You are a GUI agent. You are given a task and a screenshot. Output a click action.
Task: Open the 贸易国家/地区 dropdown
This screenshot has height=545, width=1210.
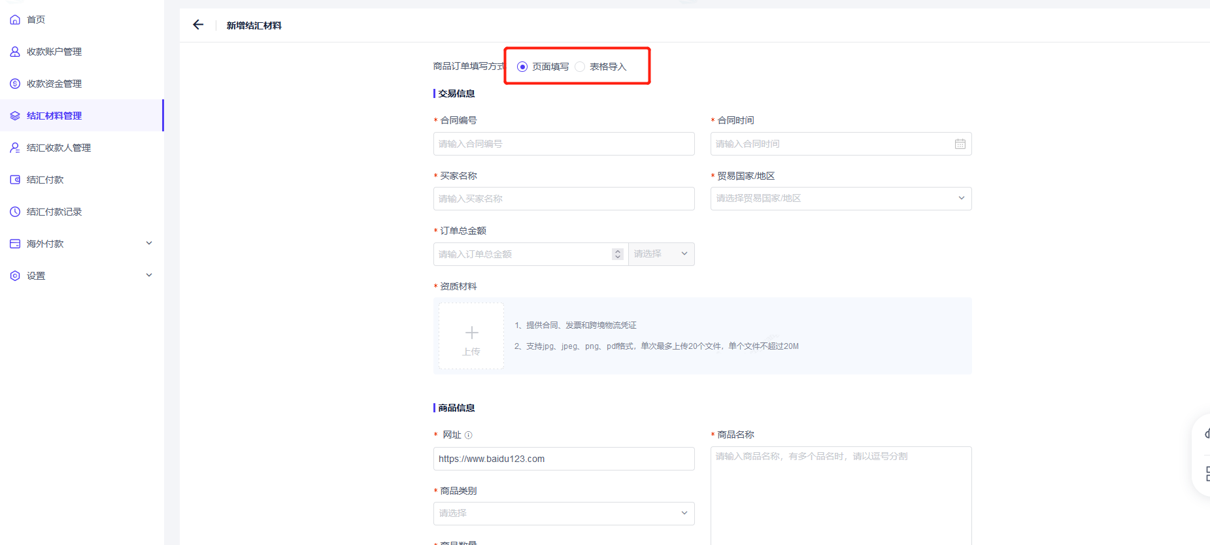point(841,199)
